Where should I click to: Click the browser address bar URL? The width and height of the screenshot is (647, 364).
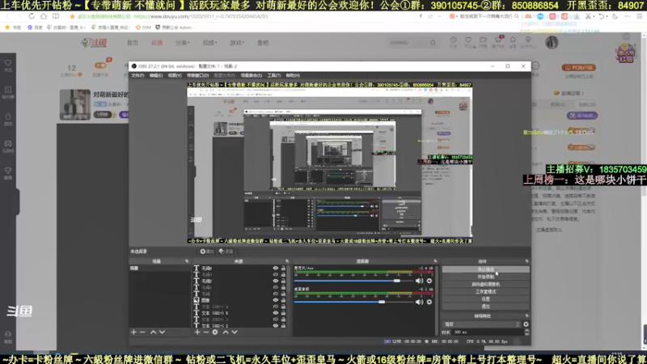click(x=201, y=16)
